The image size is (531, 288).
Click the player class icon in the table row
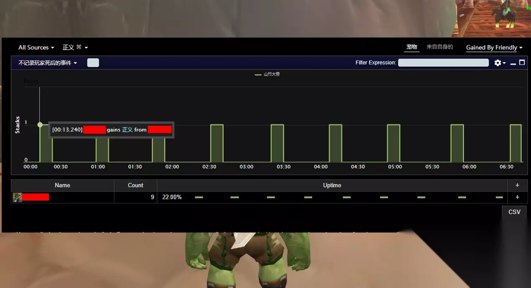(x=17, y=197)
